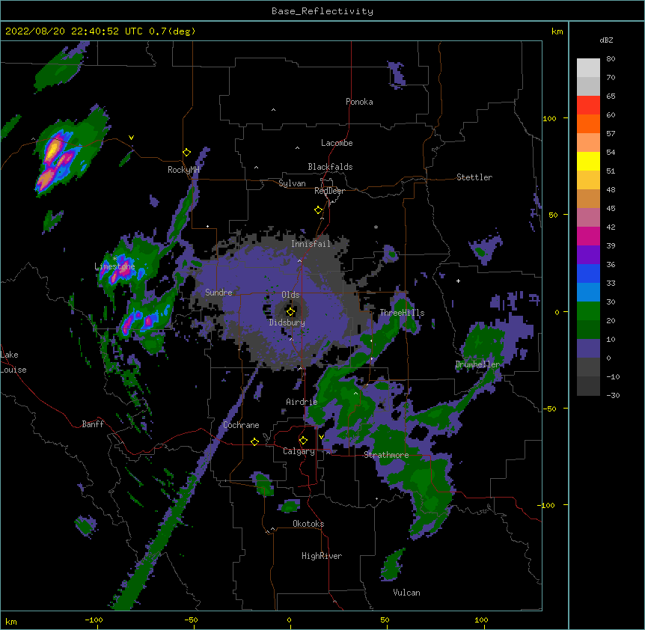The height and width of the screenshot is (630, 645).
Task: Select the 0 tick on the bottom axis
Action: point(289,620)
